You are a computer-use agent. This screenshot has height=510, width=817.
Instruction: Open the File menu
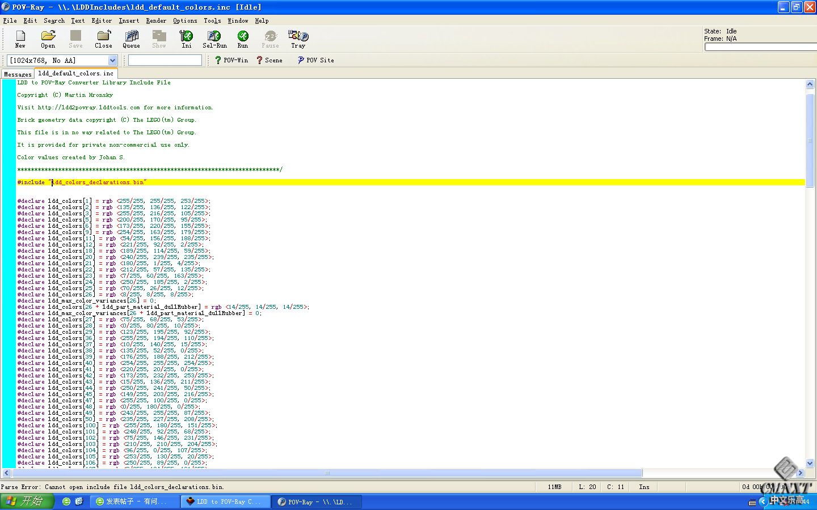(10, 20)
